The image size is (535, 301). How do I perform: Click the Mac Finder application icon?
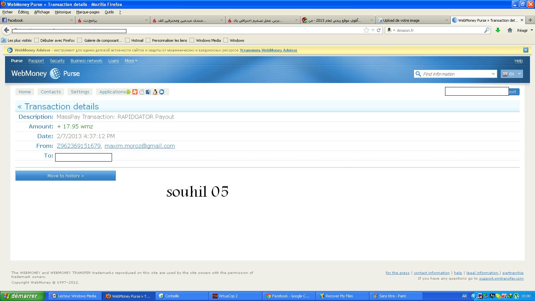[x=148, y=92]
